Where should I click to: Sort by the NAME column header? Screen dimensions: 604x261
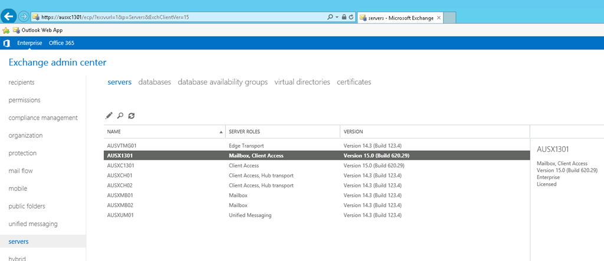coord(165,131)
